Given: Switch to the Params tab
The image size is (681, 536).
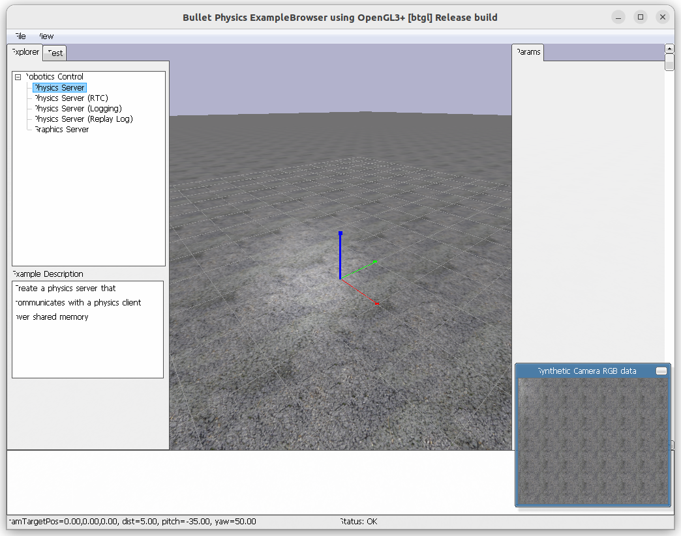Looking at the screenshot, I should tap(528, 52).
